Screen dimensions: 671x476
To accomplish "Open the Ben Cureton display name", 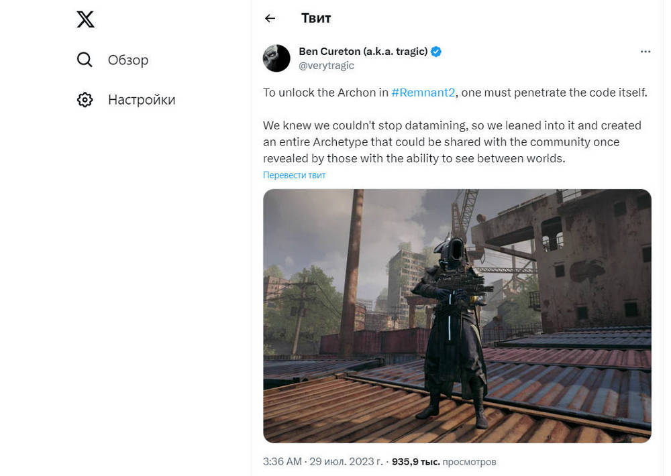I will [363, 52].
